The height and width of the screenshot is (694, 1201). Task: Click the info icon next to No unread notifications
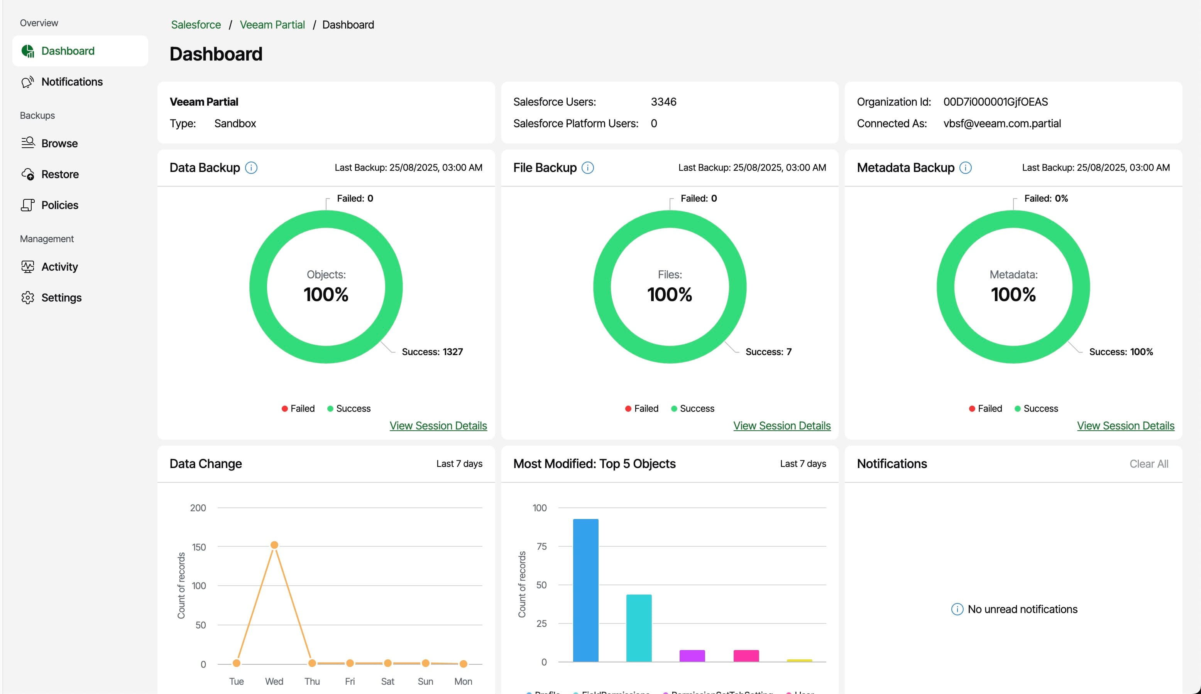pyautogui.click(x=957, y=609)
